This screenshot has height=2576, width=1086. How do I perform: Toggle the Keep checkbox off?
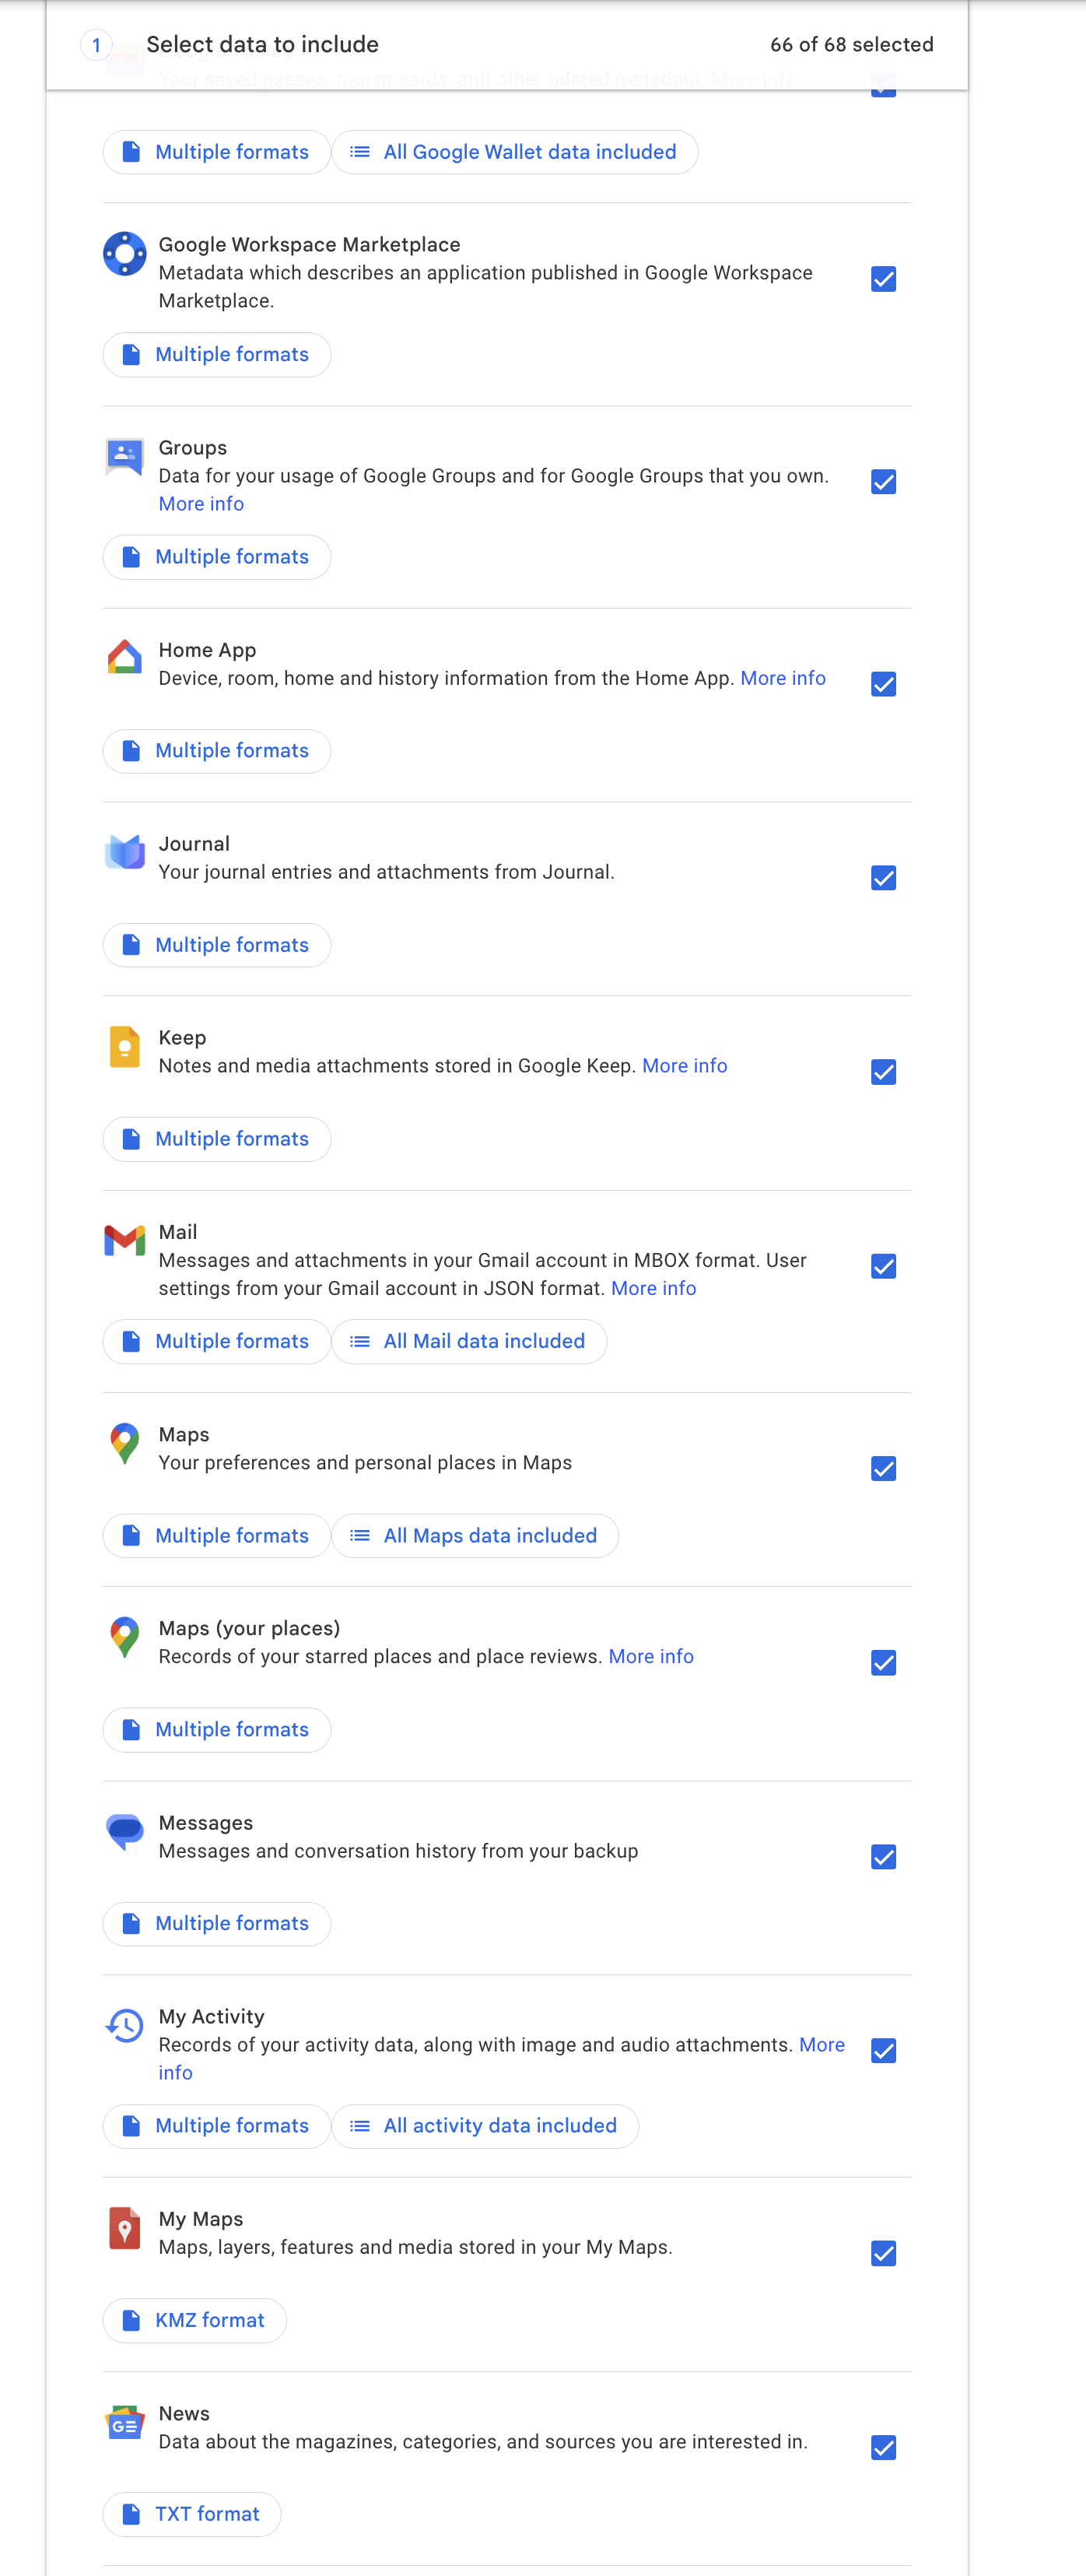pos(883,1072)
